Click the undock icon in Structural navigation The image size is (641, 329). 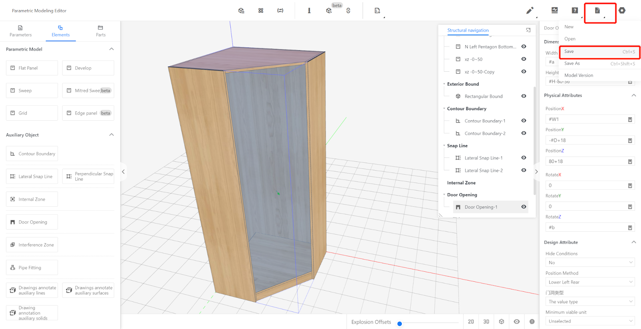528,30
